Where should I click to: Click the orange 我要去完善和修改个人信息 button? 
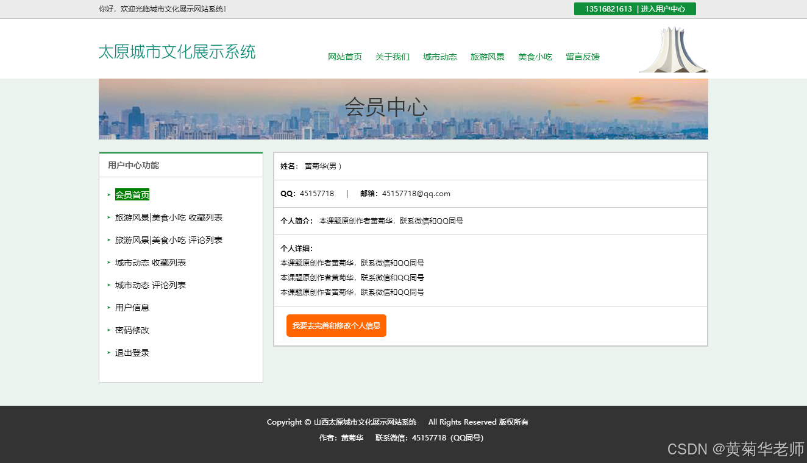(336, 325)
